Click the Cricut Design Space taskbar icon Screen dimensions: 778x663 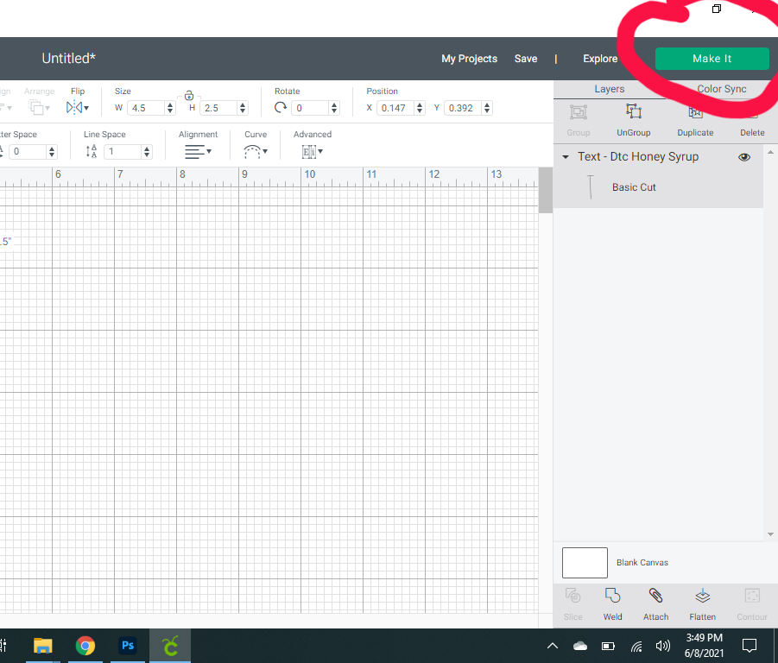[x=170, y=646]
